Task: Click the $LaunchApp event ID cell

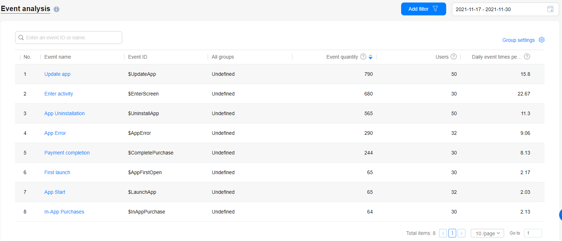Action: coord(142,192)
